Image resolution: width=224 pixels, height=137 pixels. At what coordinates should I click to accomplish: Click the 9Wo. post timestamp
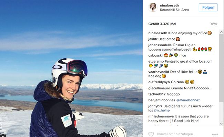(x=214, y=24)
